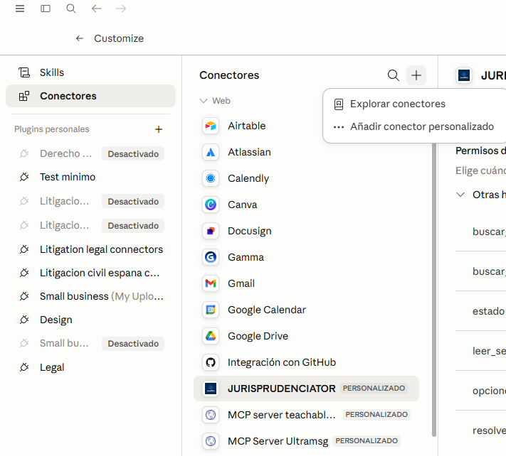The width and height of the screenshot is (506, 456).
Task: Open the Docusign connector
Action: [x=306, y=231]
